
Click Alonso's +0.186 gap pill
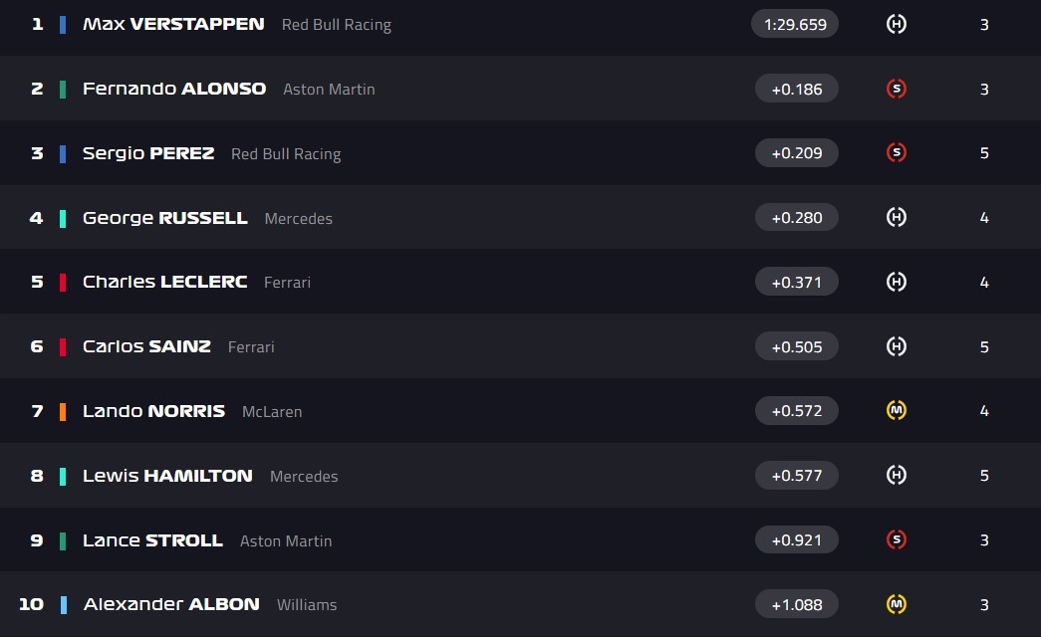(796, 89)
